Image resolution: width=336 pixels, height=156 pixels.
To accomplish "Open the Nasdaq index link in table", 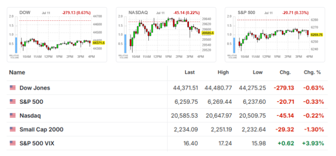I will (x=30, y=116).
